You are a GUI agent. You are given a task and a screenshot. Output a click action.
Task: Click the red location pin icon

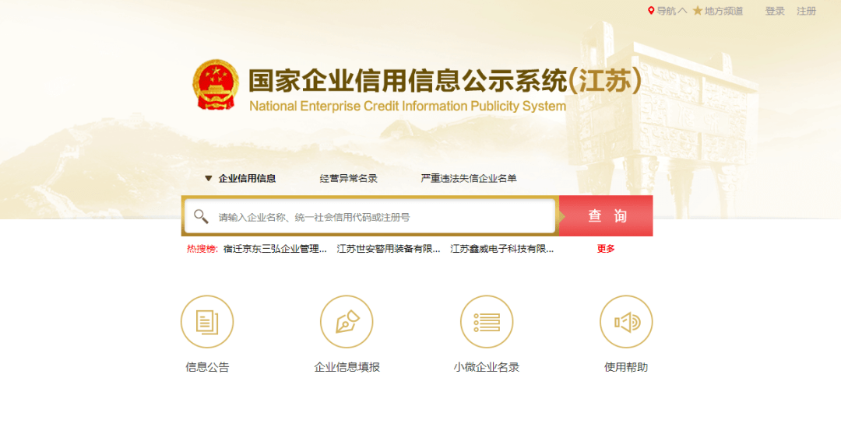click(651, 11)
